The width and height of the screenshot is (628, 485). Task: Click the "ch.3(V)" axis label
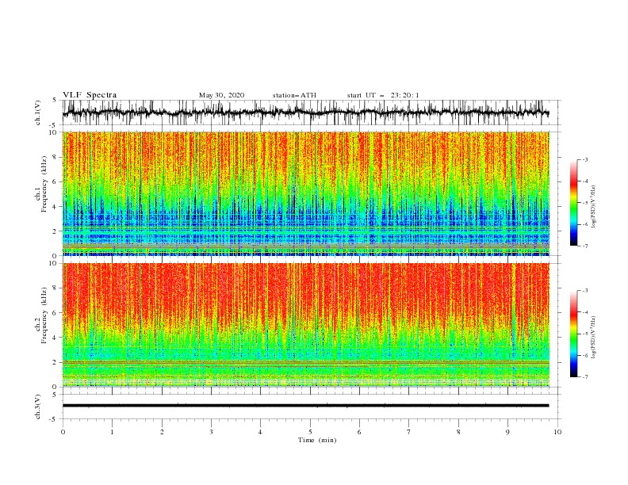pos(38,407)
